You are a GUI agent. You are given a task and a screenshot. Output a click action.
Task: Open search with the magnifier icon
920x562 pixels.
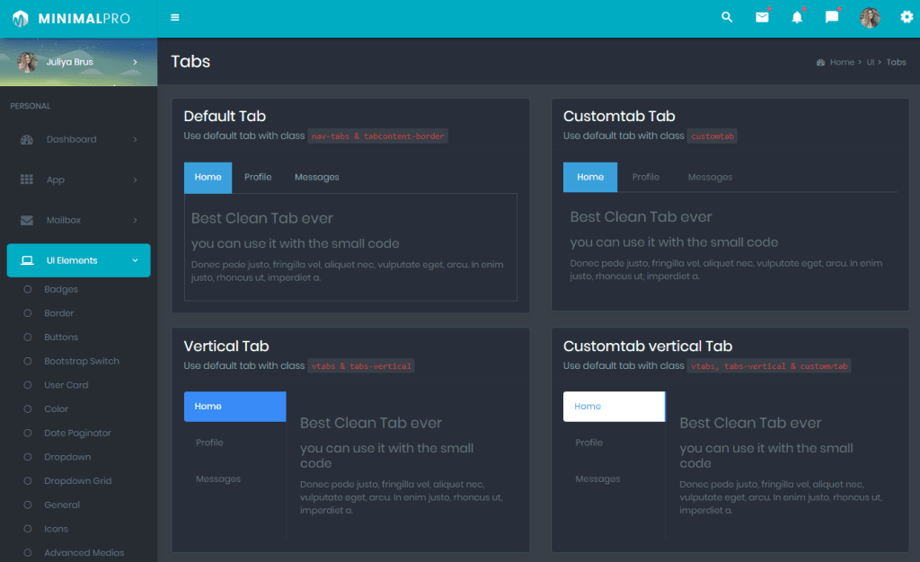727,17
